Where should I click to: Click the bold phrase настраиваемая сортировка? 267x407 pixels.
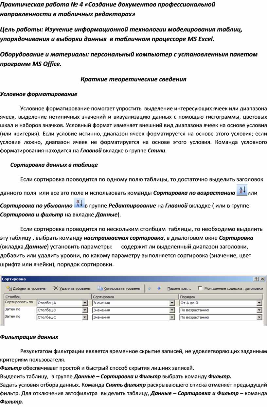point(123,238)
